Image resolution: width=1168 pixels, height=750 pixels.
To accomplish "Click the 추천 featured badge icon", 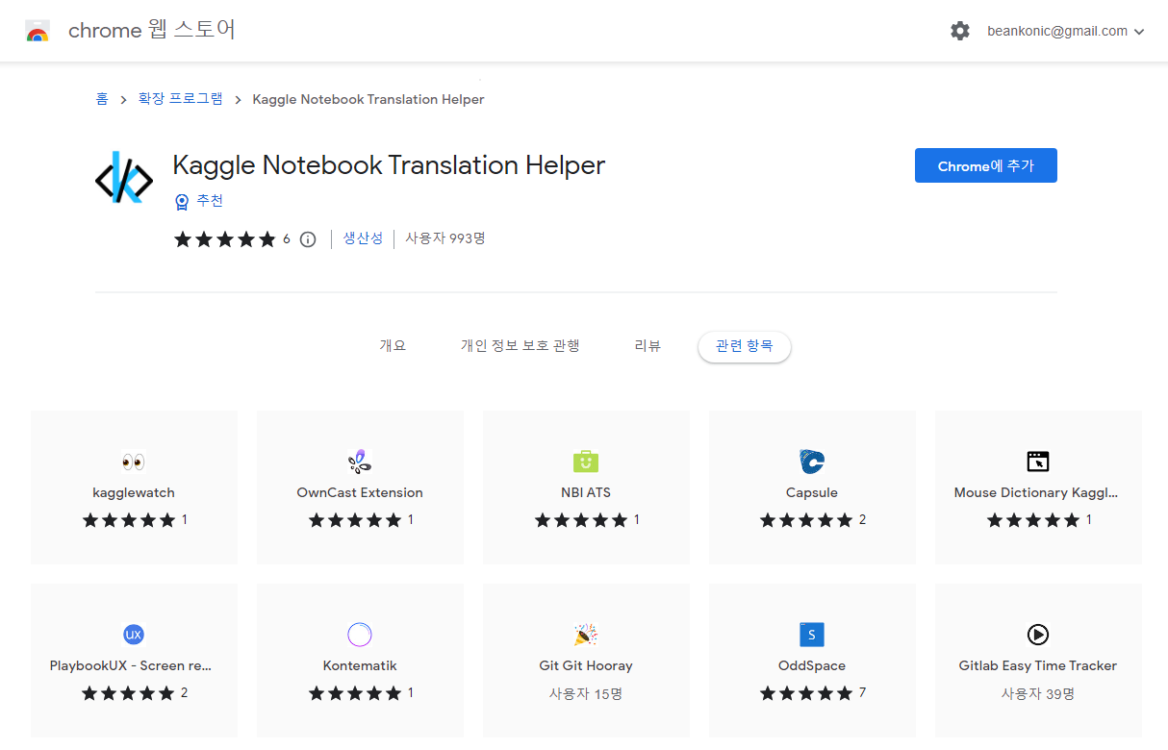I will [x=181, y=201].
